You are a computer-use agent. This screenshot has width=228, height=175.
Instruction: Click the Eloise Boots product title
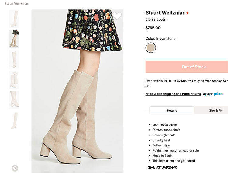tap(155, 19)
